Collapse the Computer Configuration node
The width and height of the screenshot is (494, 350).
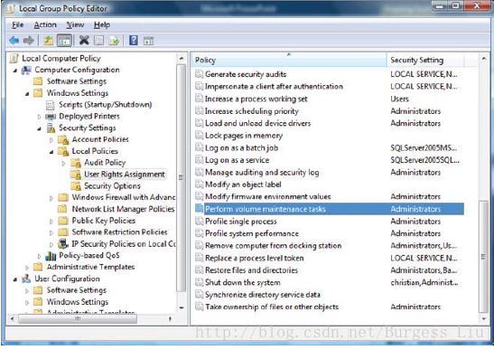click(x=15, y=71)
